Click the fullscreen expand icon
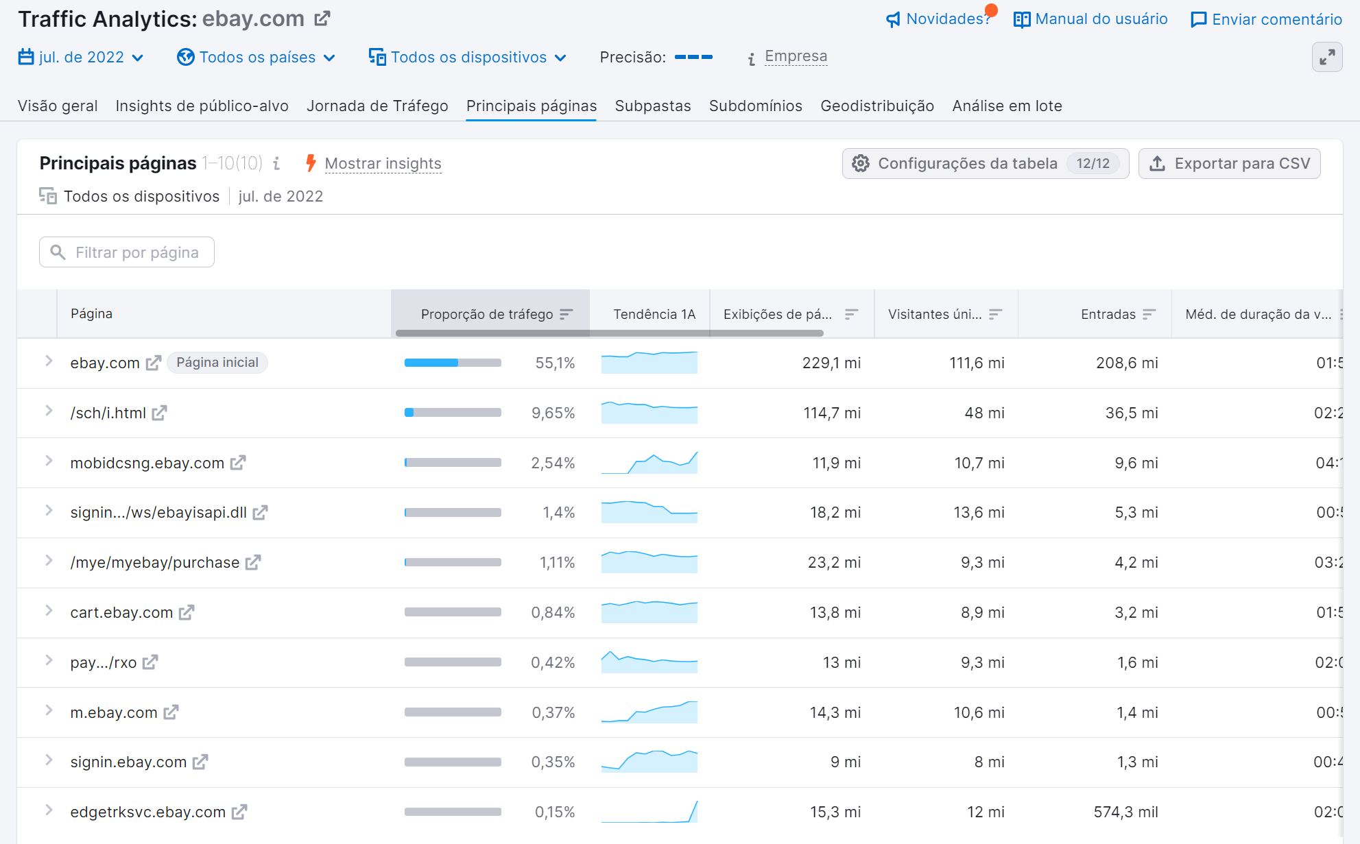 tap(1327, 57)
